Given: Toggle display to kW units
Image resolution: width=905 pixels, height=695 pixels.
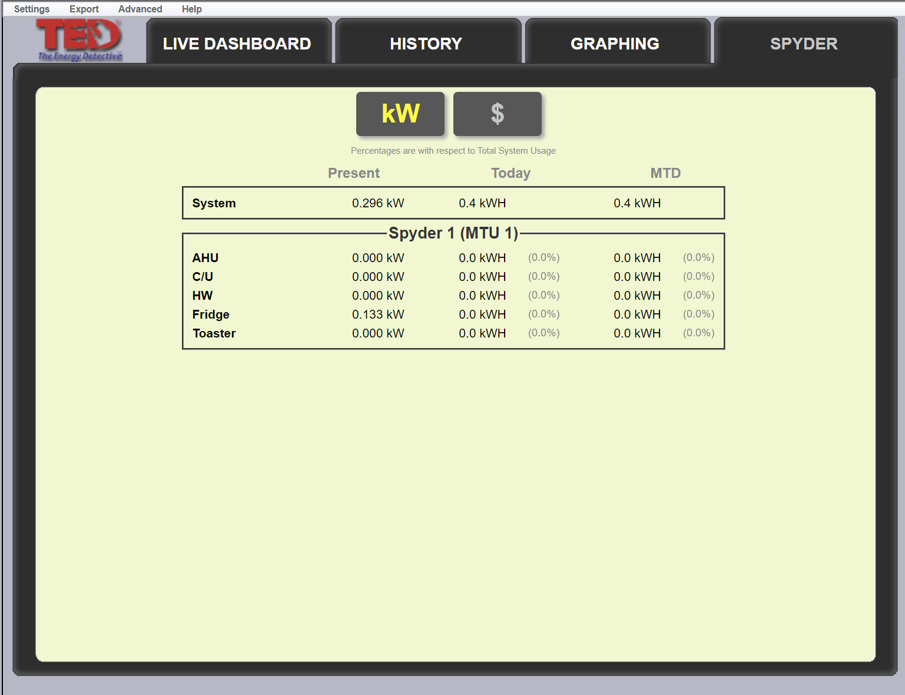Looking at the screenshot, I should point(400,114).
